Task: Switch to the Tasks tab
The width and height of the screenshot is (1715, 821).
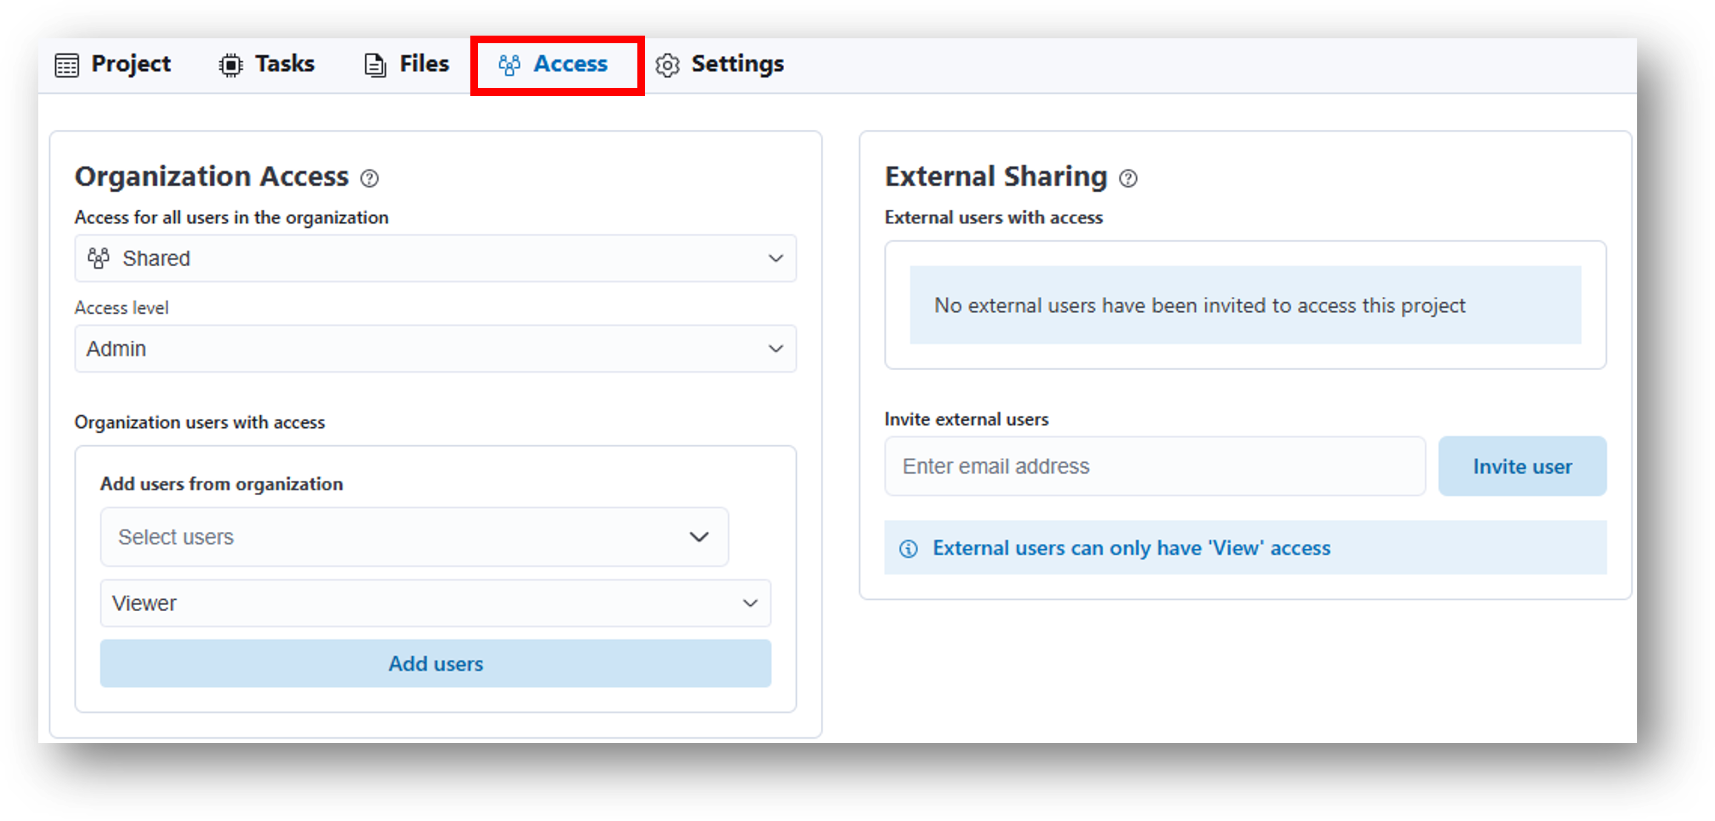Action: [x=266, y=65]
